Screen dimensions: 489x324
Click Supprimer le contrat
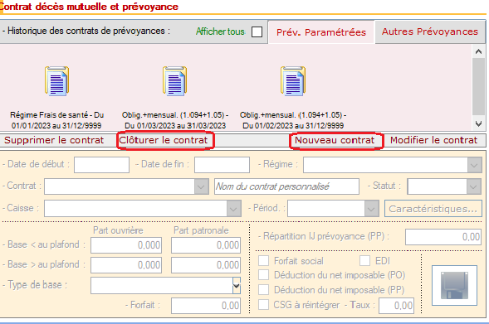(54, 140)
